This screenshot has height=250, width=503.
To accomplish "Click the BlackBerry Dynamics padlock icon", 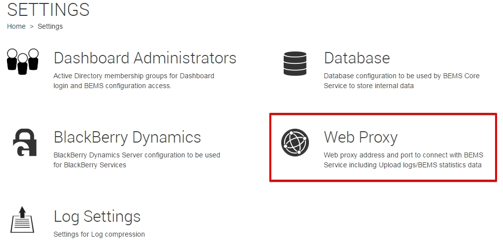I will (24, 143).
